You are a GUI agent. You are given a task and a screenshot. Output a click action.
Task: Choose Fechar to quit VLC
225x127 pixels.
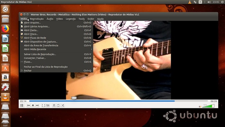(x=56, y=71)
